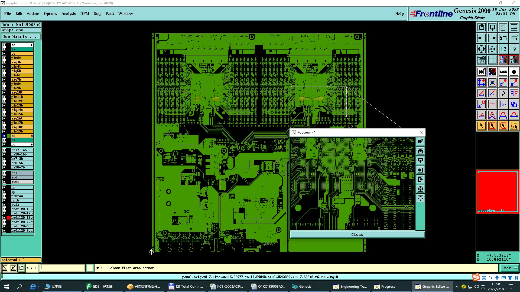The height and width of the screenshot is (292, 520).
Task: Select the rotate feature tool
Action: pos(503,93)
